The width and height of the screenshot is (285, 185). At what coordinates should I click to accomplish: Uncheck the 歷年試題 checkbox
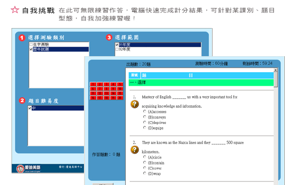[x=31, y=49]
